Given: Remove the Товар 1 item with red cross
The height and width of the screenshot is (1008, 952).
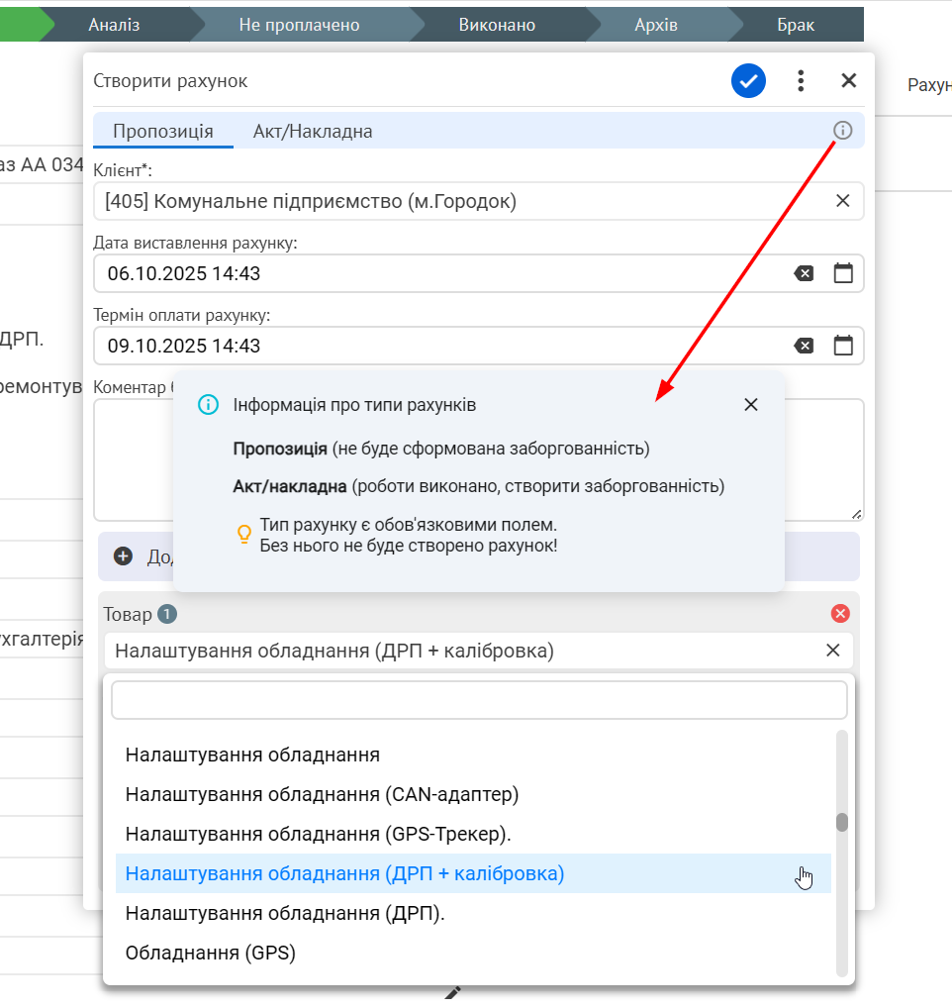Looking at the screenshot, I should tap(840, 613).
